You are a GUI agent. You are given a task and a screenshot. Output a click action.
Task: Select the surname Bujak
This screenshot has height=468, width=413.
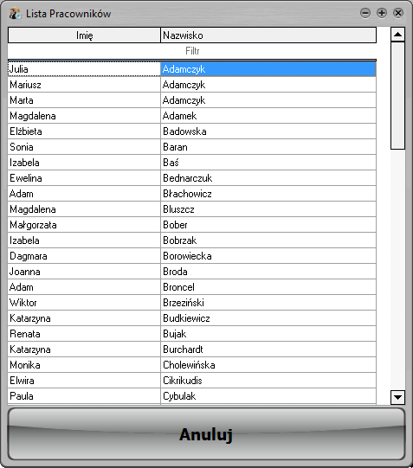(x=268, y=334)
